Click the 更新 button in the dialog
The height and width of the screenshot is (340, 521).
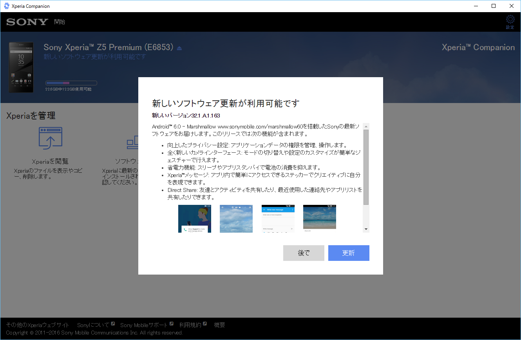[x=349, y=253]
